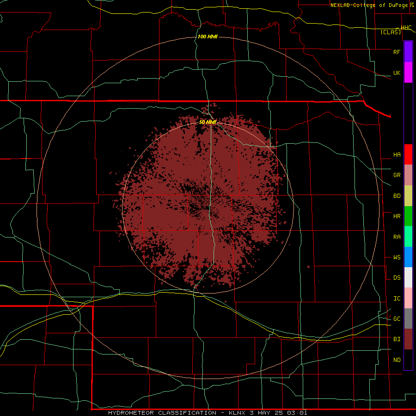
Task: Click the gray GC legend swatch
Action: pyautogui.click(x=408, y=318)
